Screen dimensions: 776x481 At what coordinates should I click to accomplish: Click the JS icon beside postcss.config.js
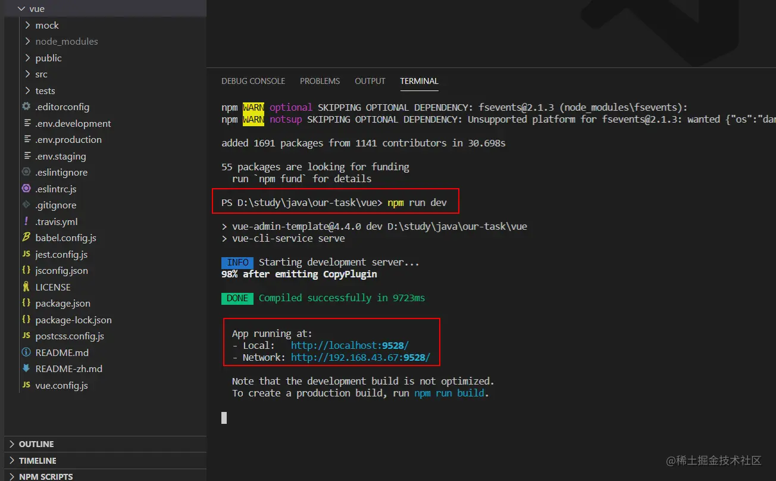26,336
